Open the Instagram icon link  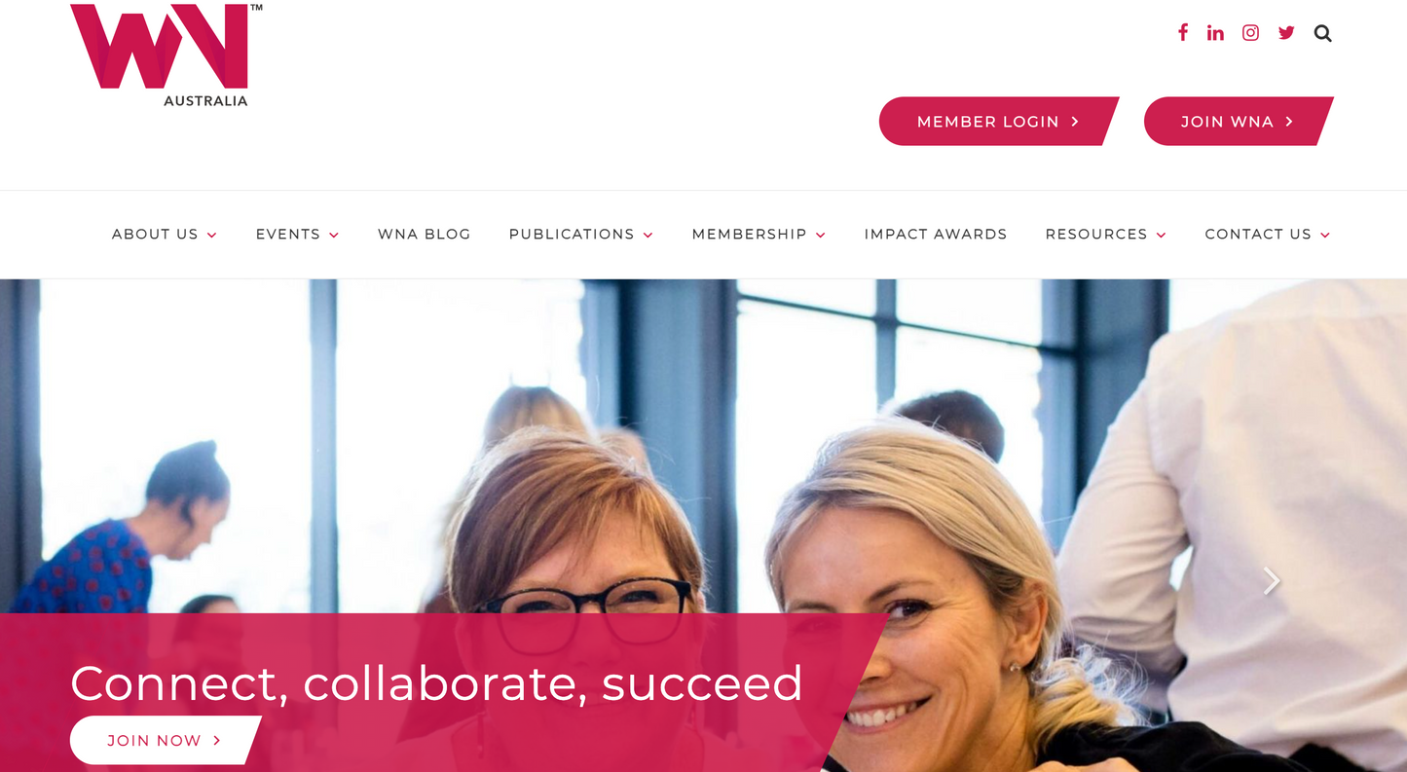pyautogui.click(x=1250, y=33)
